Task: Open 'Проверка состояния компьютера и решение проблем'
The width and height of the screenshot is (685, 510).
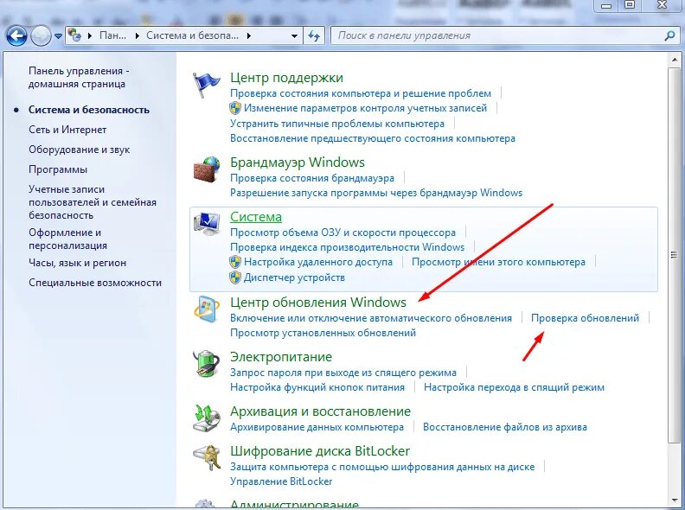Action: [361, 93]
